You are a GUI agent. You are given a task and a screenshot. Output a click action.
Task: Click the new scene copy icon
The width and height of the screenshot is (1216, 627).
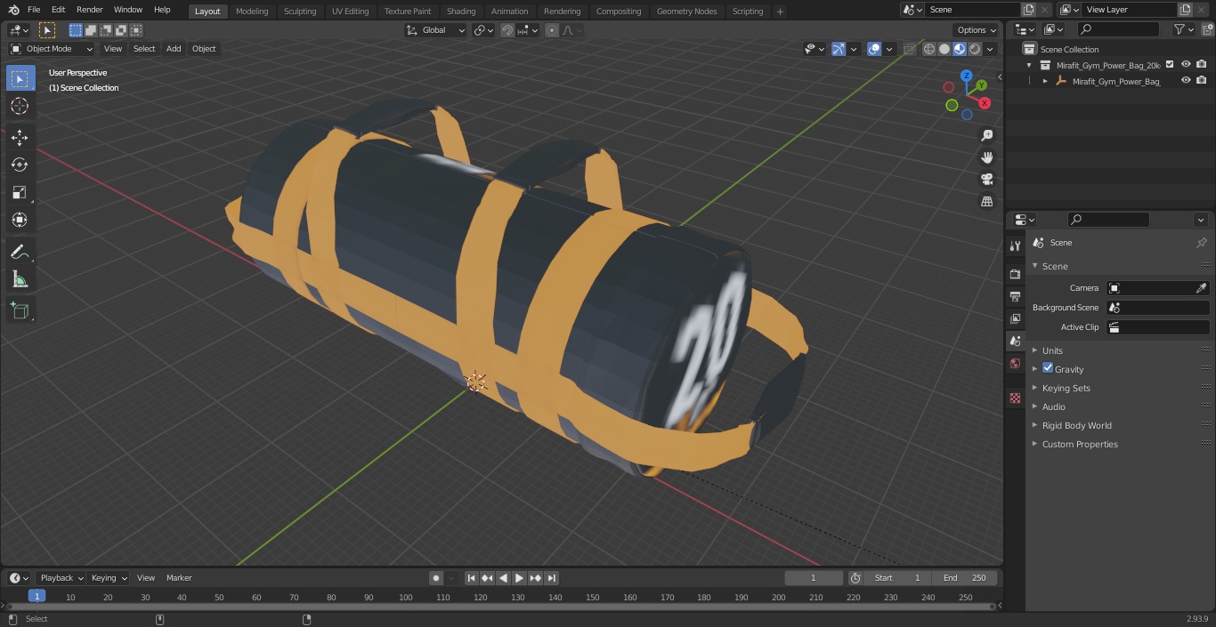[x=1028, y=10]
